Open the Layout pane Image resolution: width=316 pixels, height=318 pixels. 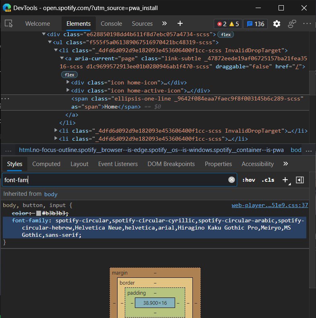tap(79, 164)
